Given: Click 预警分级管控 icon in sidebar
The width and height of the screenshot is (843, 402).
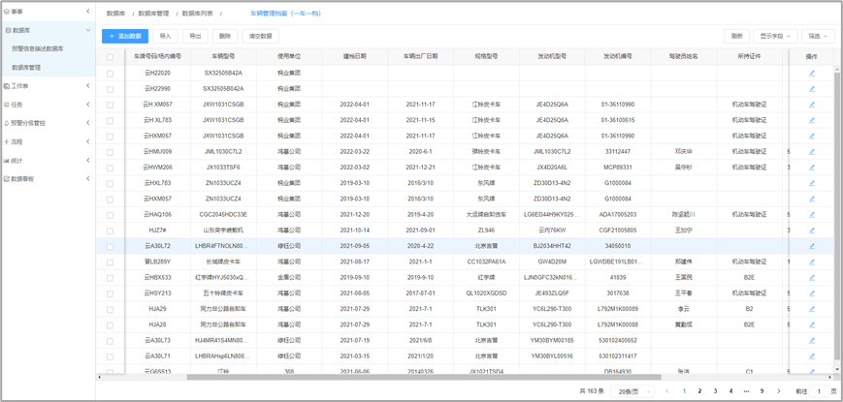Looking at the screenshot, I should pos(7,123).
